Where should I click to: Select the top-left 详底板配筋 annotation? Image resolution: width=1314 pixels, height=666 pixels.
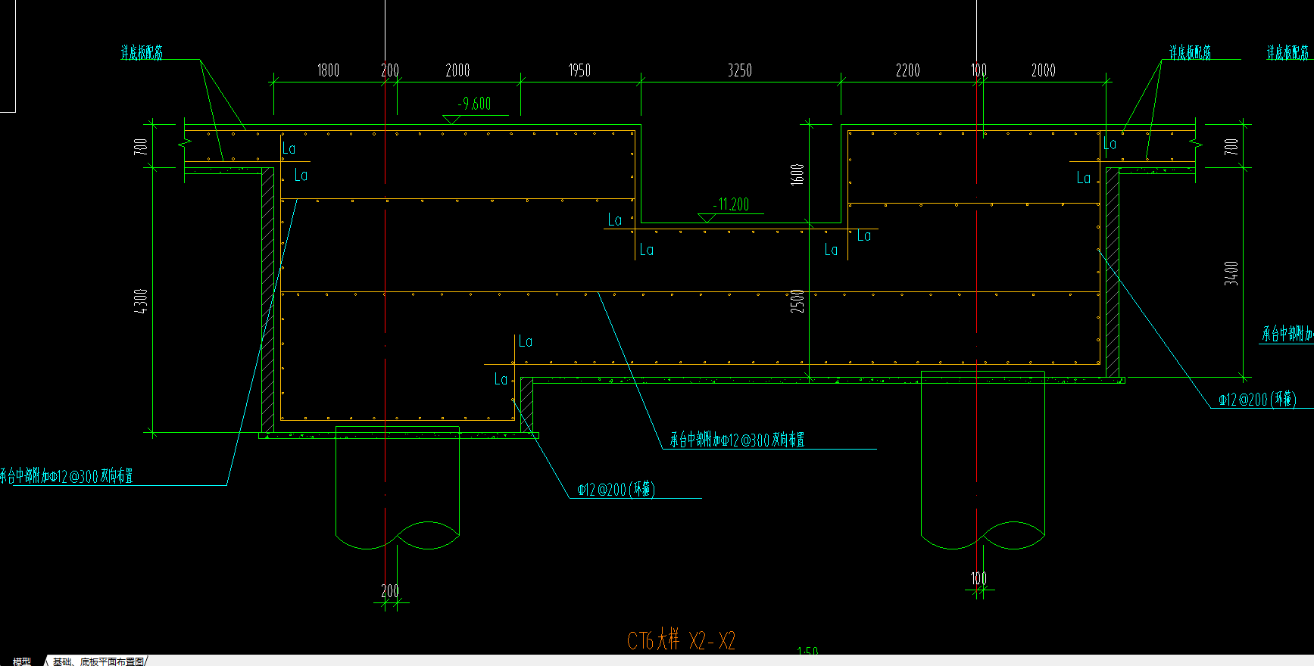tap(142, 52)
